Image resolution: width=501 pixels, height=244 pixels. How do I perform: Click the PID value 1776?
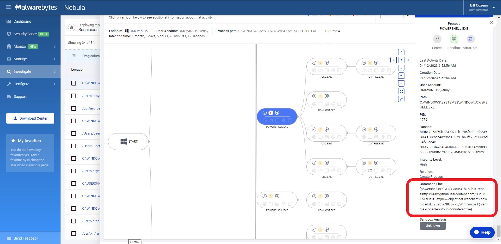pos(424,120)
